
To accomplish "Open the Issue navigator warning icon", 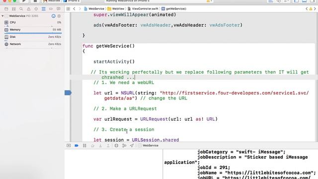I will pyautogui.click(x=29, y=9).
